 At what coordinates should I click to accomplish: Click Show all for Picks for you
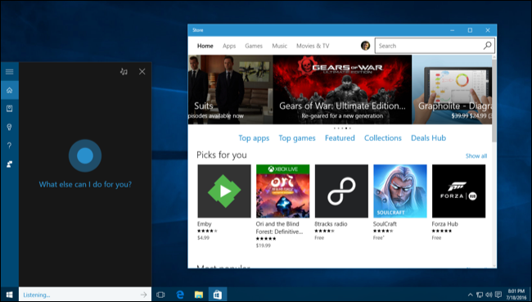pos(476,156)
